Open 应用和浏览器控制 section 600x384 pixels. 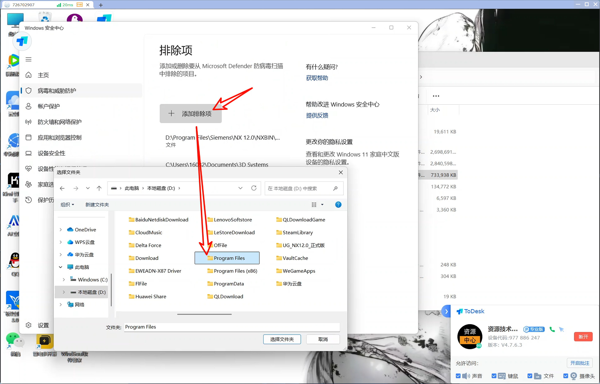[x=59, y=138]
